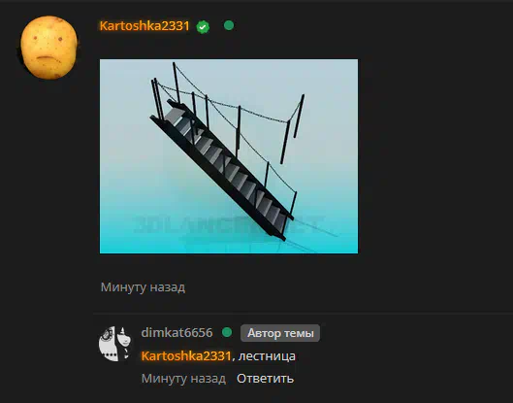Open the staircase render image attachment
This screenshot has width=513, height=403.
(229, 156)
